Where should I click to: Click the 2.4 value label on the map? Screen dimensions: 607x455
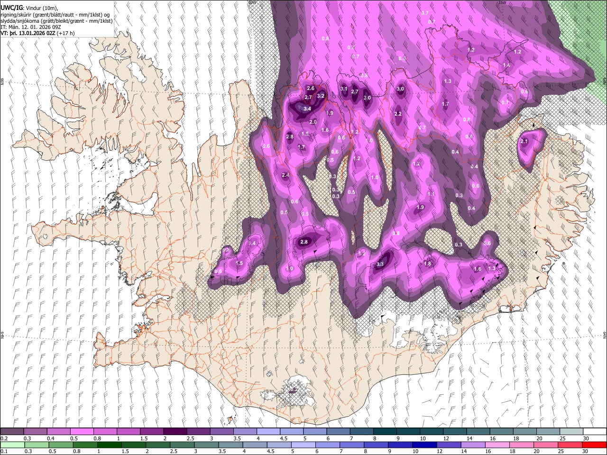(285, 175)
